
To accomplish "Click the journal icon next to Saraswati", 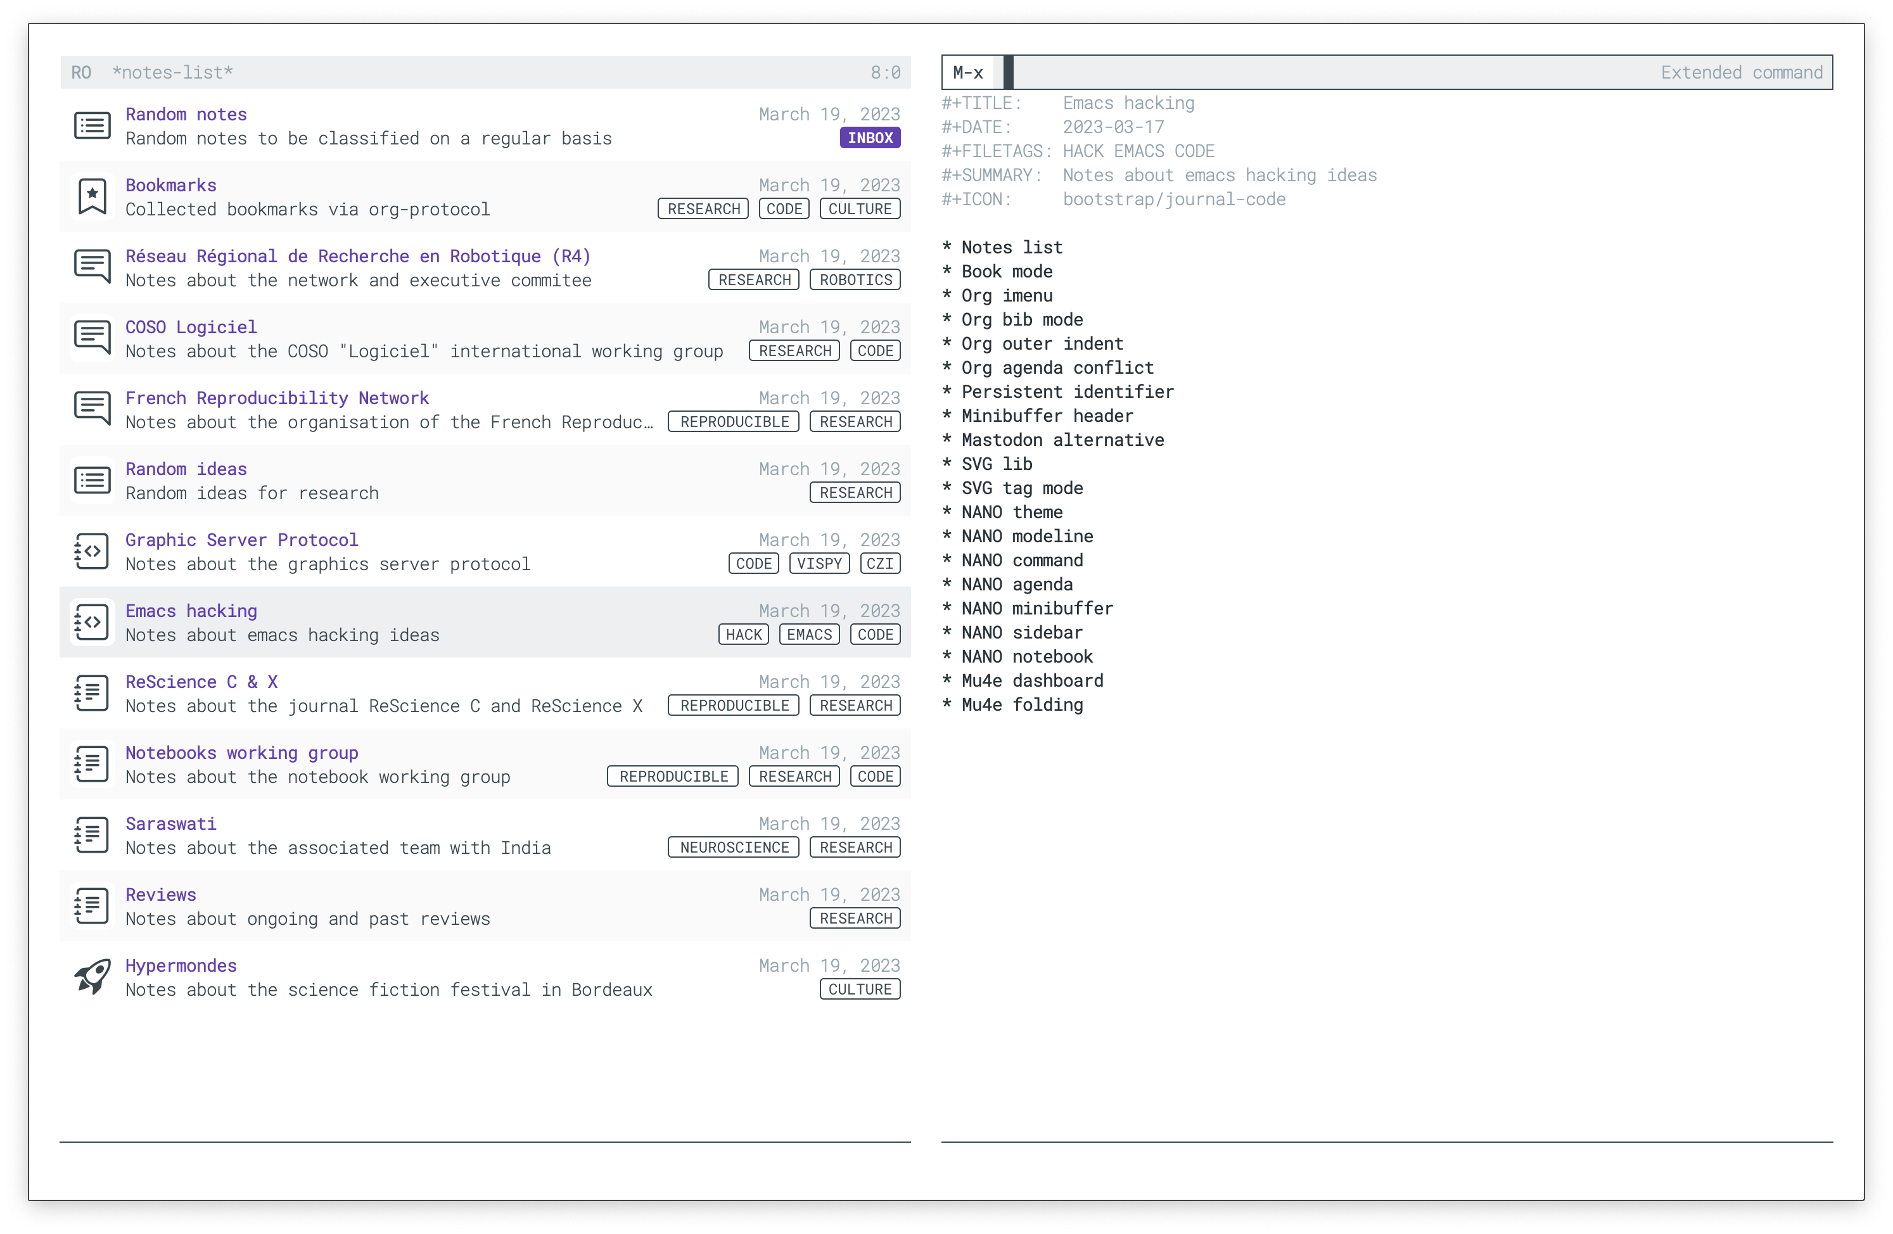I will [x=92, y=835].
